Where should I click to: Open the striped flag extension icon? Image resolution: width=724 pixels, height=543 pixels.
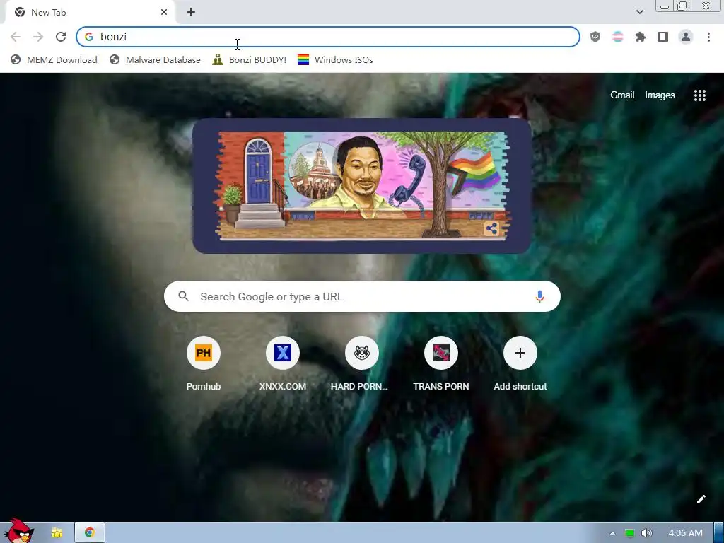pos(618,37)
